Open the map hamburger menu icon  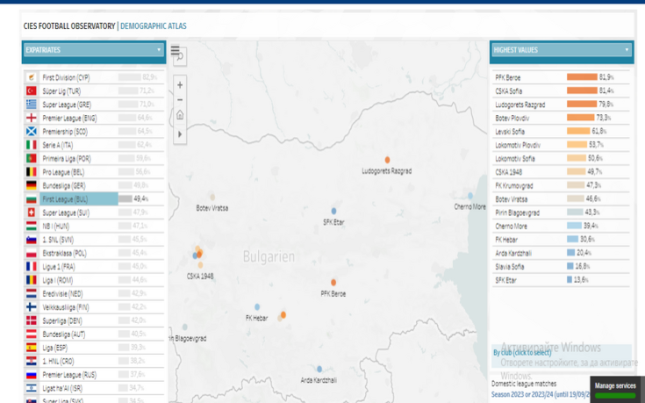[x=176, y=50]
